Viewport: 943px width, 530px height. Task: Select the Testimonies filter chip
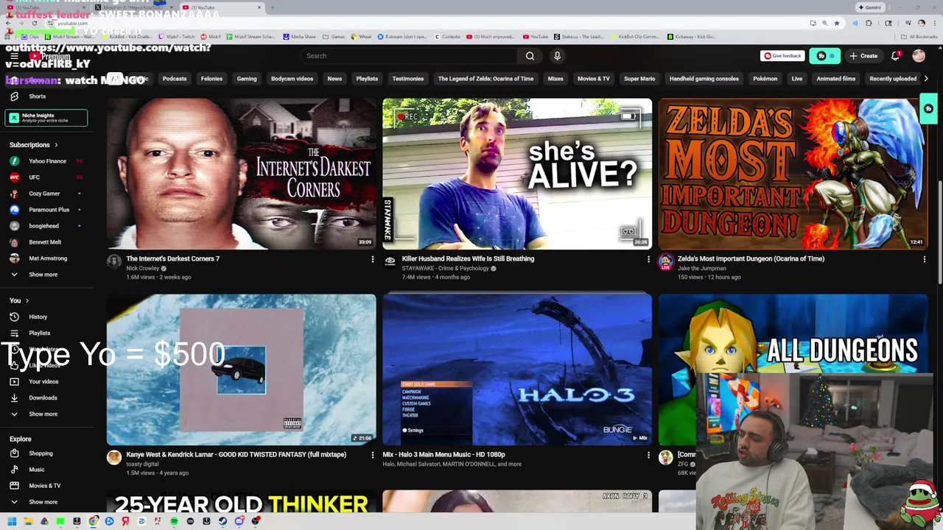coord(408,79)
